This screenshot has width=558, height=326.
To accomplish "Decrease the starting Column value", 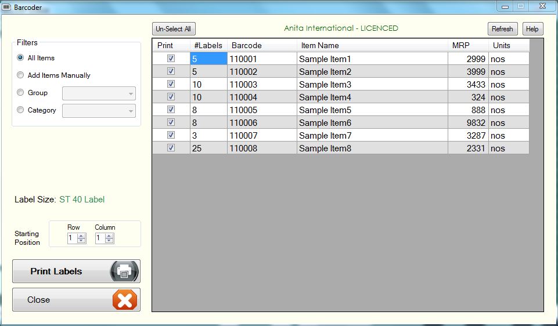I will (x=109, y=241).
